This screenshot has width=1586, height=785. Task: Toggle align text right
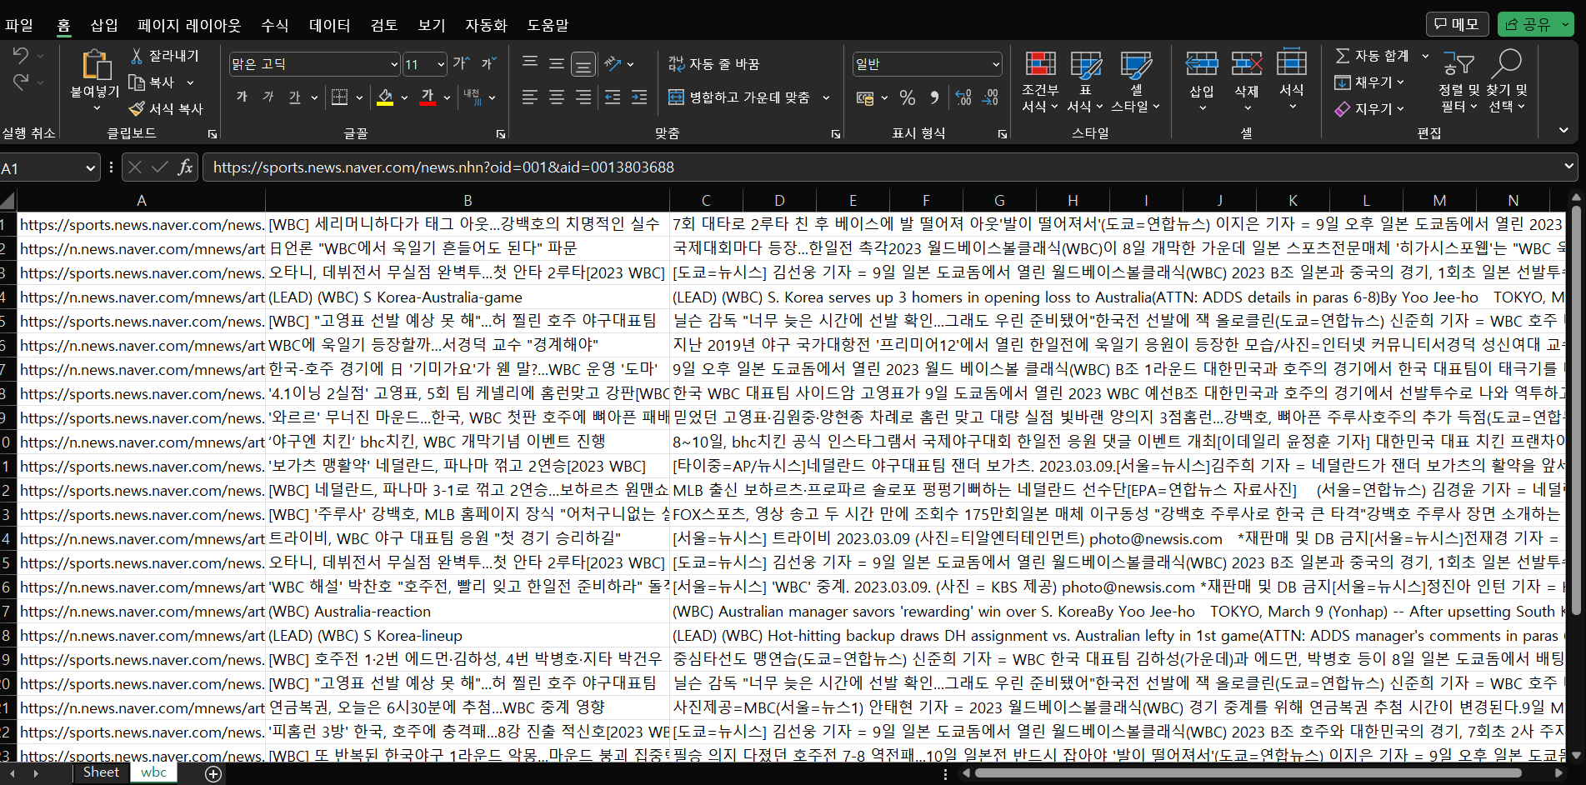click(x=583, y=97)
